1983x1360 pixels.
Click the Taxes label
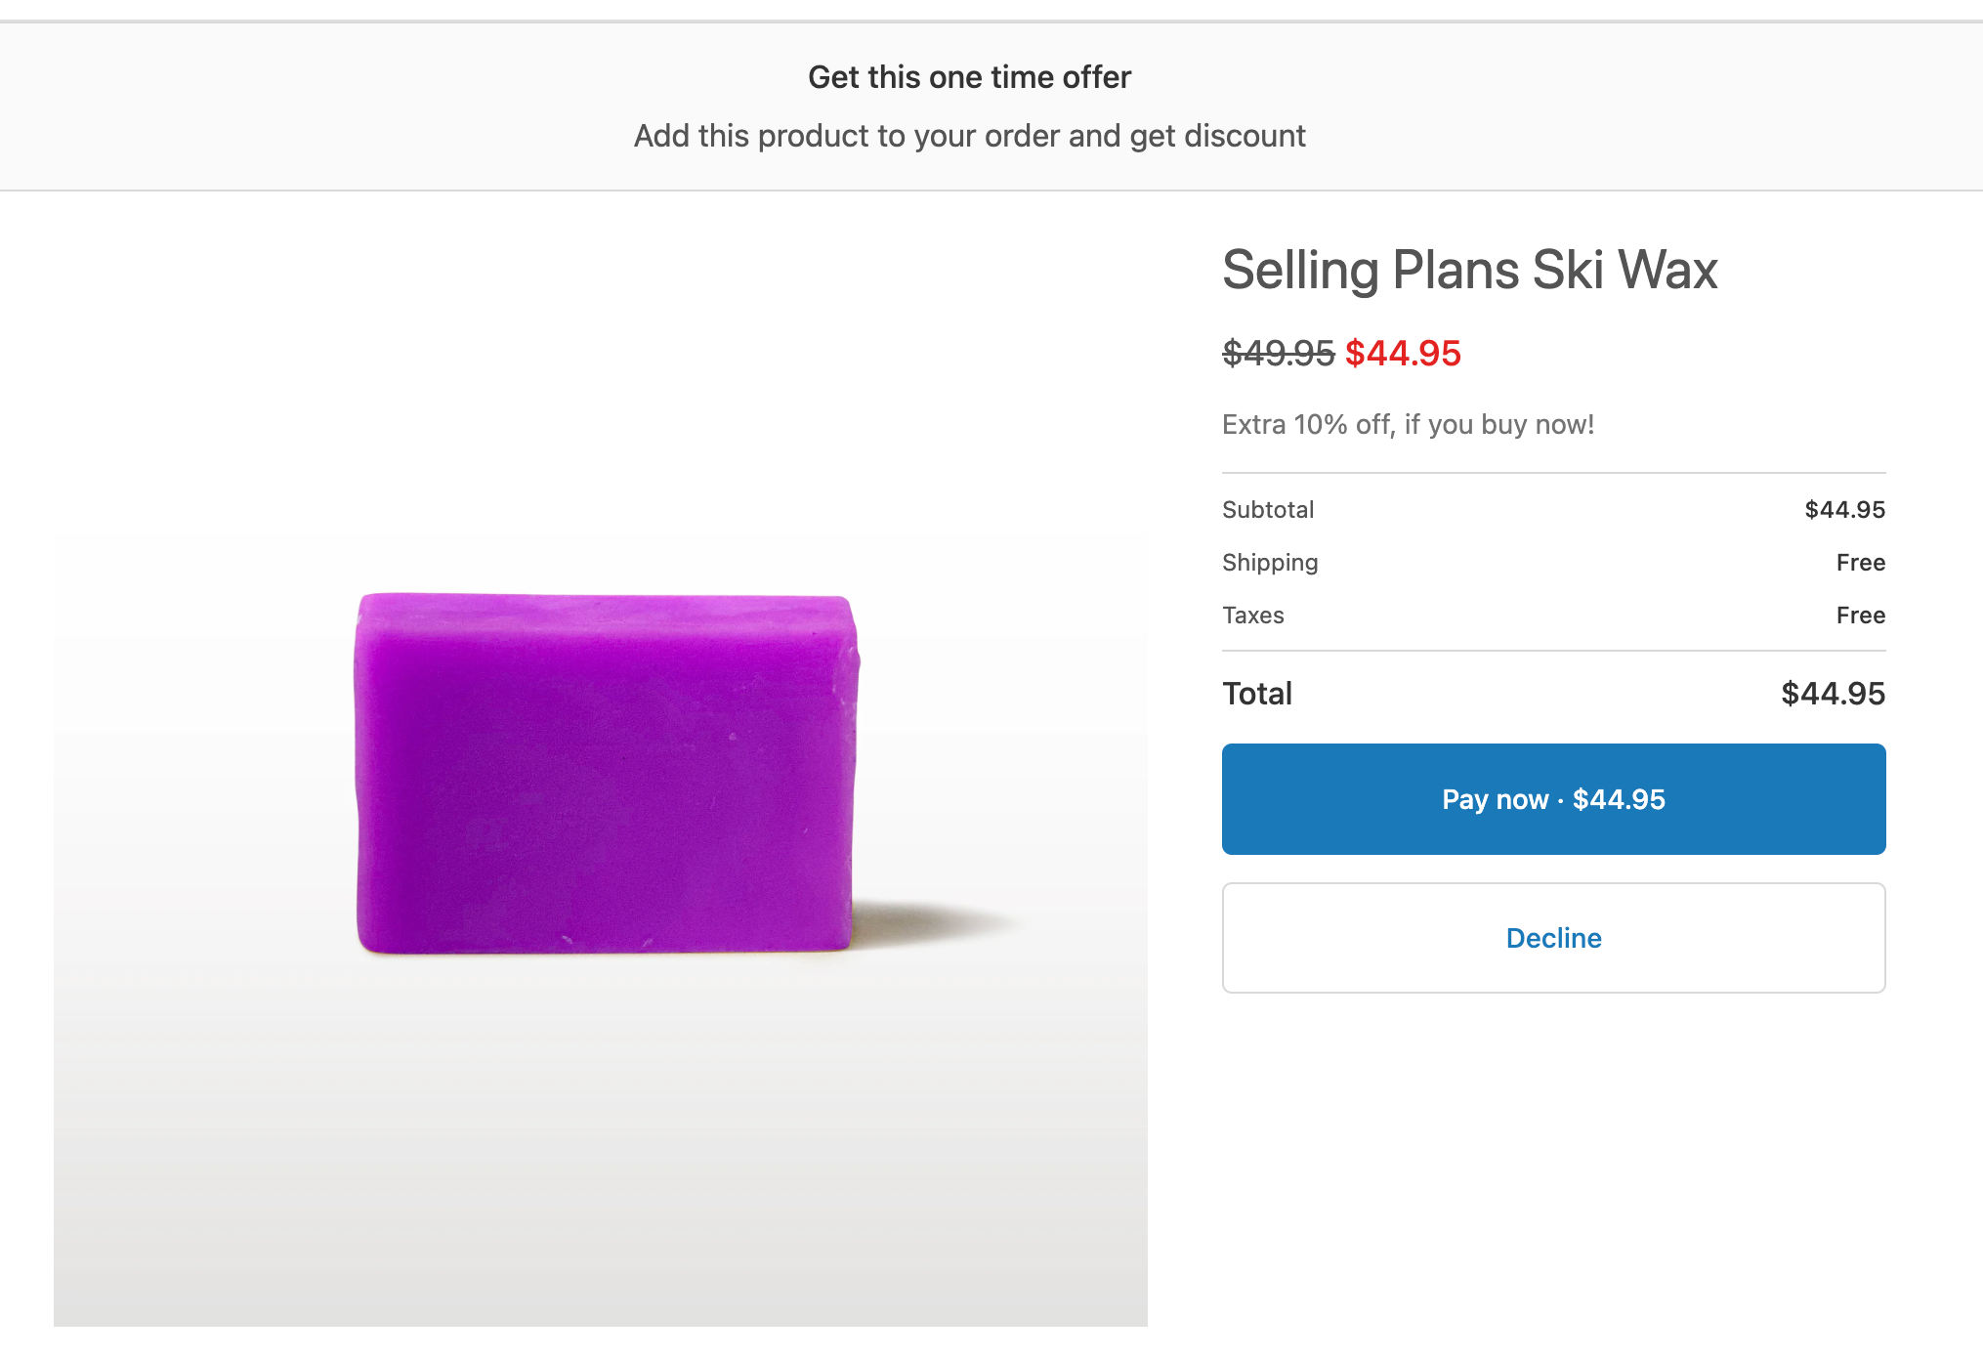1253,615
